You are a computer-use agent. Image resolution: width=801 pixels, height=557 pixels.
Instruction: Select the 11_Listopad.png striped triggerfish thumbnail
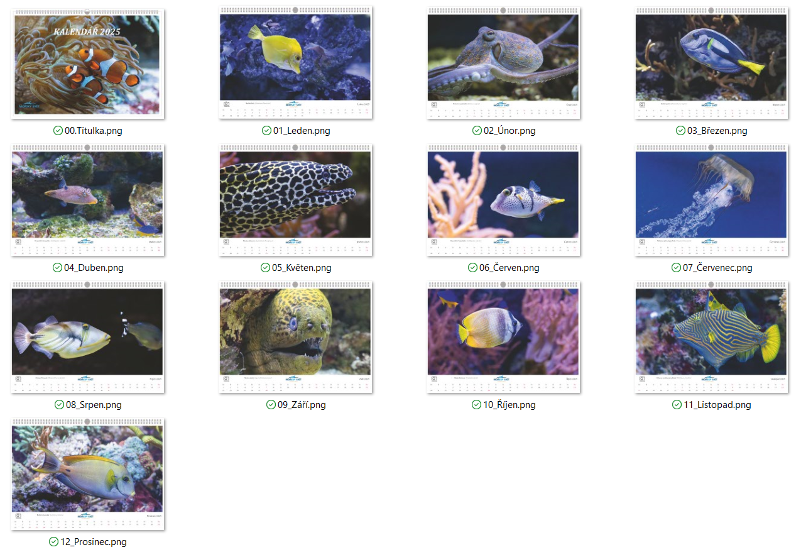[x=711, y=337]
